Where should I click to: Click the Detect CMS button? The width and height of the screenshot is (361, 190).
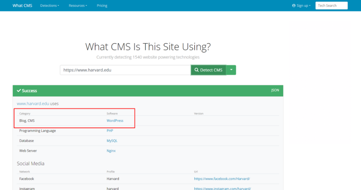[208, 70]
